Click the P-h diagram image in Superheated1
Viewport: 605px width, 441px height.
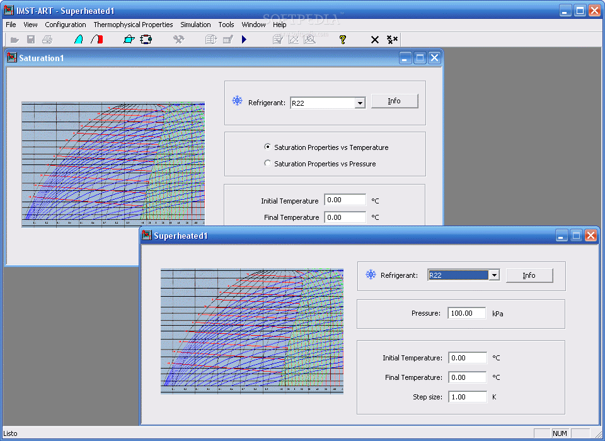[252, 331]
